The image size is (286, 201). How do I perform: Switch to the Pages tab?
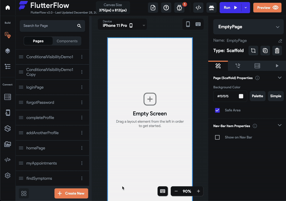[38, 41]
